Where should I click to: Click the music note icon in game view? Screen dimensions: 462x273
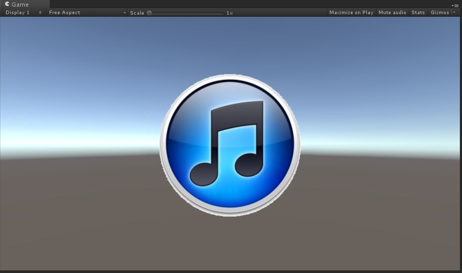point(230,145)
